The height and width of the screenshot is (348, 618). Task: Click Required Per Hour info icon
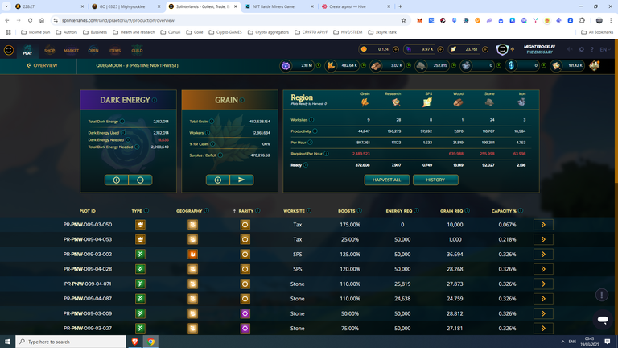tap(327, 154)
